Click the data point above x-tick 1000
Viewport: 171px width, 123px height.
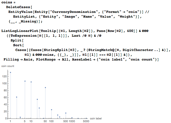[72, 118]
